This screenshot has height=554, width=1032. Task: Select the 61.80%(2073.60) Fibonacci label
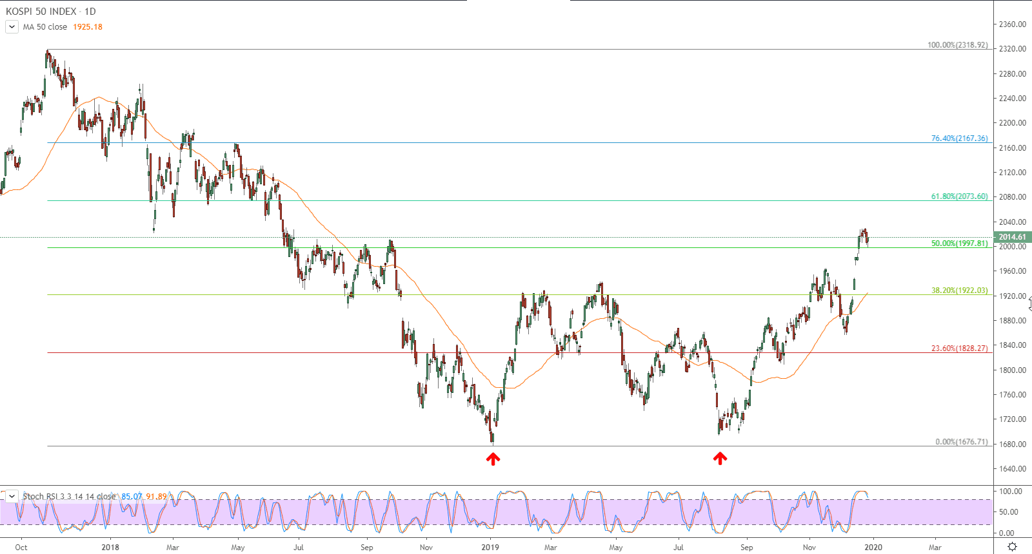coord(959,196)
